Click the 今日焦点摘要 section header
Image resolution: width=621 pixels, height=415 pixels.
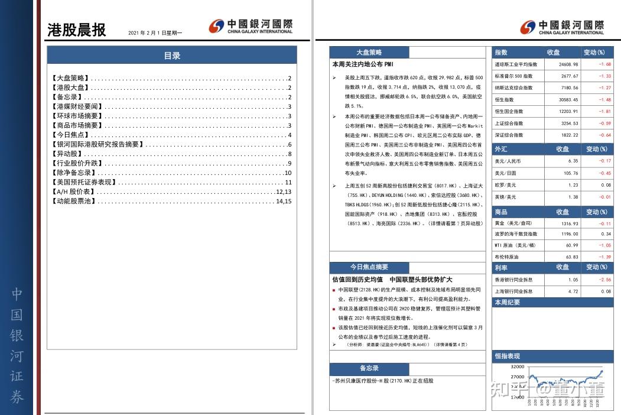click(x=369, y=267)
